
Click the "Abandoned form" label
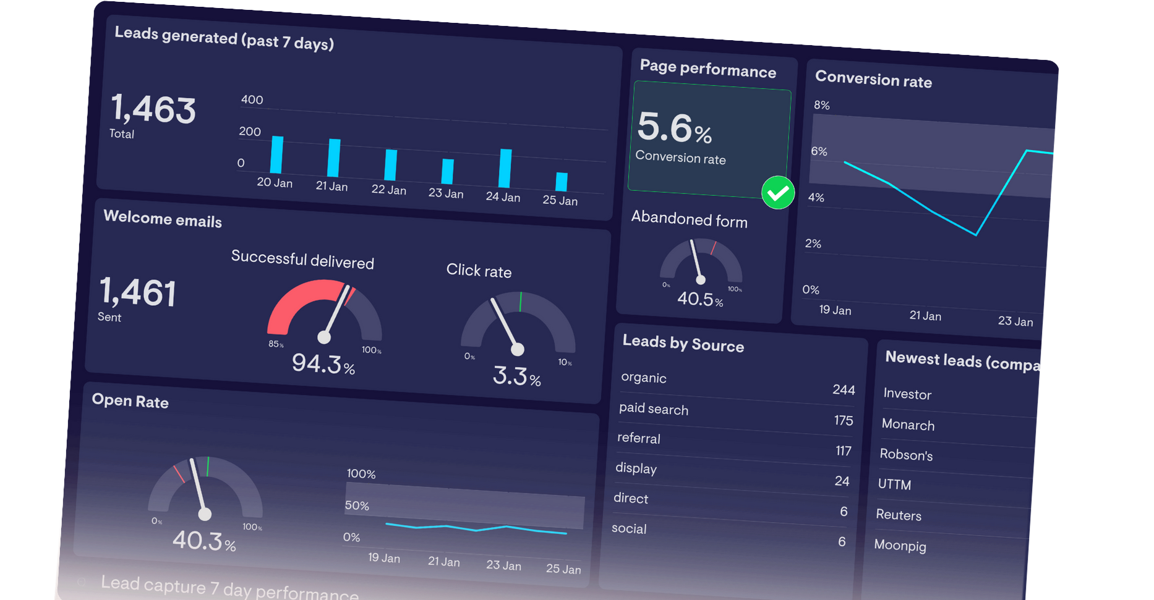pos(690,219)
